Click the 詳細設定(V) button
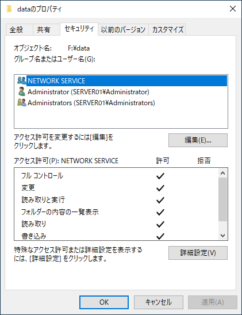 (x=198, y=253)
